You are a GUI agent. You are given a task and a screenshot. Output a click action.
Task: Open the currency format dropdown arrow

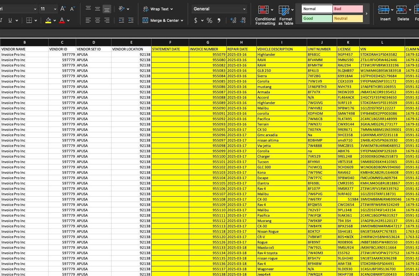coord(202,21)
